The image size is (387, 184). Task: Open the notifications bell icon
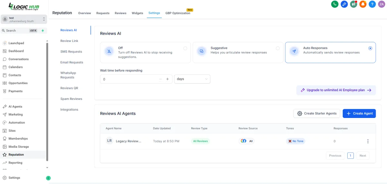(363, 4)
